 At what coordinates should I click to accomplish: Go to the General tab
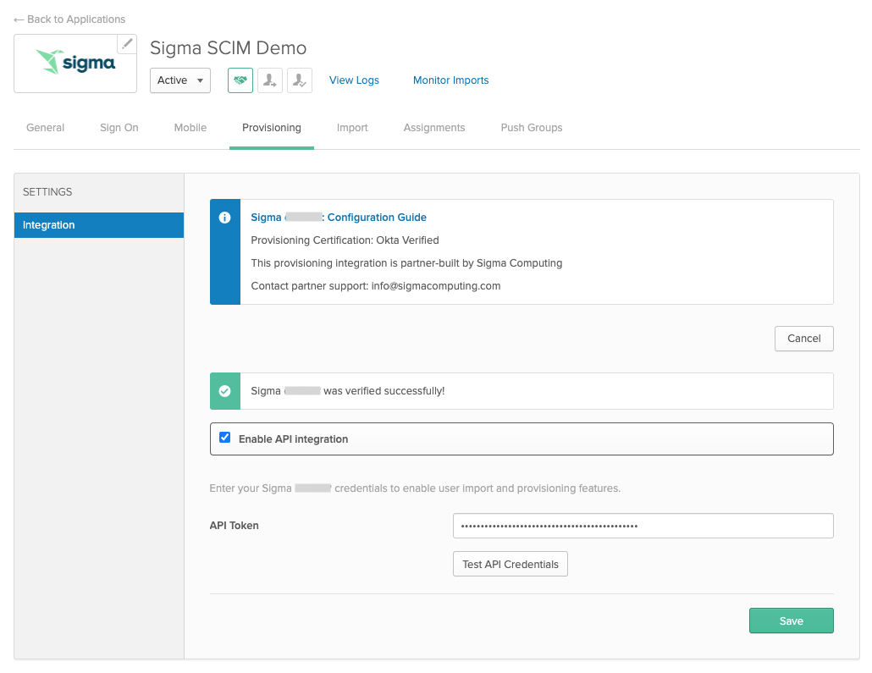(45, 128)
